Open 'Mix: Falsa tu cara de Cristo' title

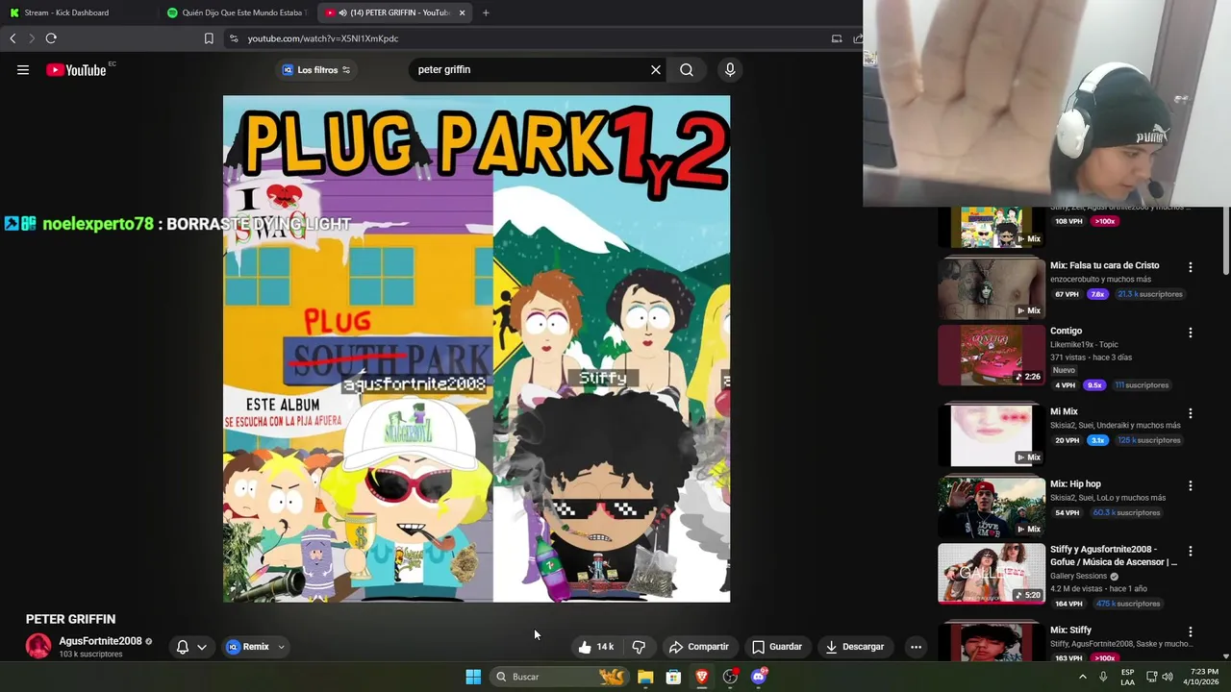coord(1105,265)
